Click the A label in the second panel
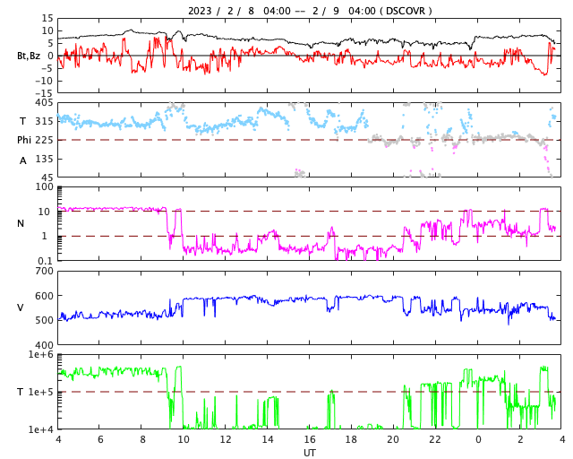This screenshot has height=459, width=573. 21,160
